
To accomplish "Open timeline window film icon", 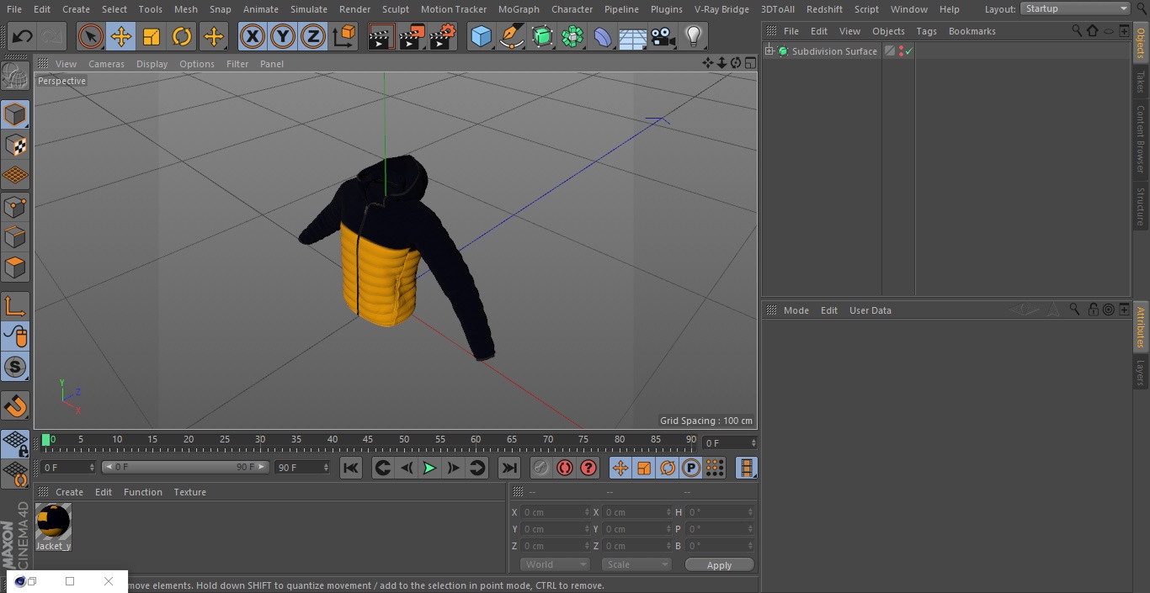I will 746,468.
